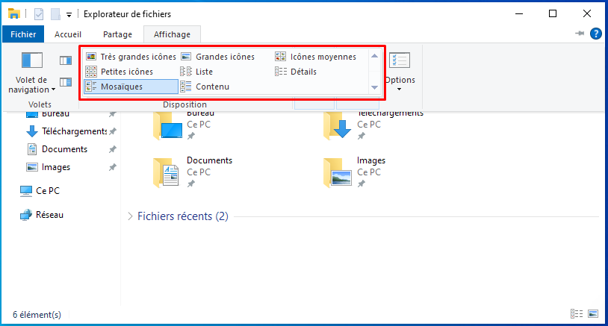Click the New folder quick access icon

[55, 14]
